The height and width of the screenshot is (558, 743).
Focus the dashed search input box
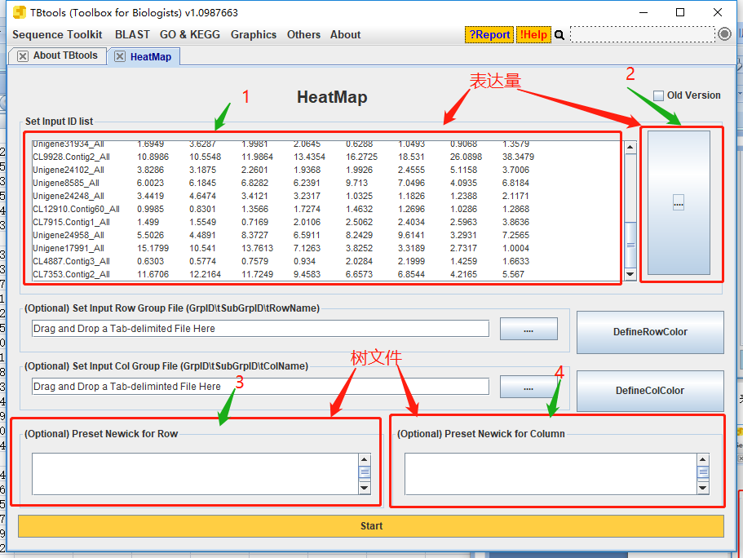tap(643, 34)
